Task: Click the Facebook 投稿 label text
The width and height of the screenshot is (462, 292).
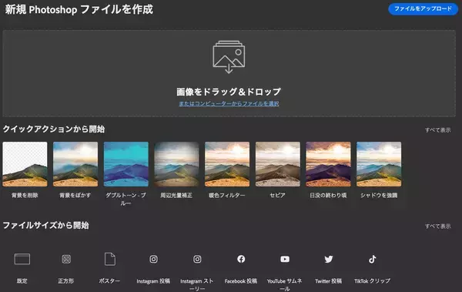Action: 241,281
